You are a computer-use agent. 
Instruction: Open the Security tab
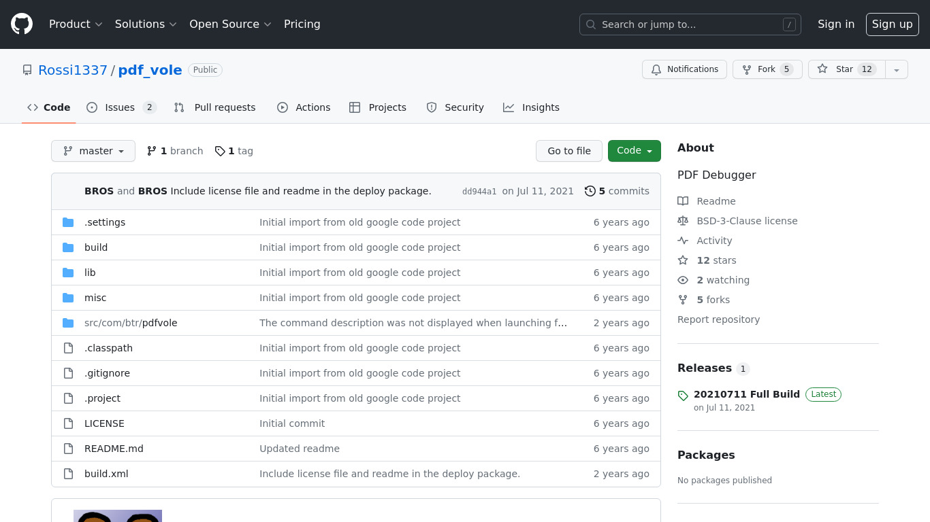click(455, 107)
